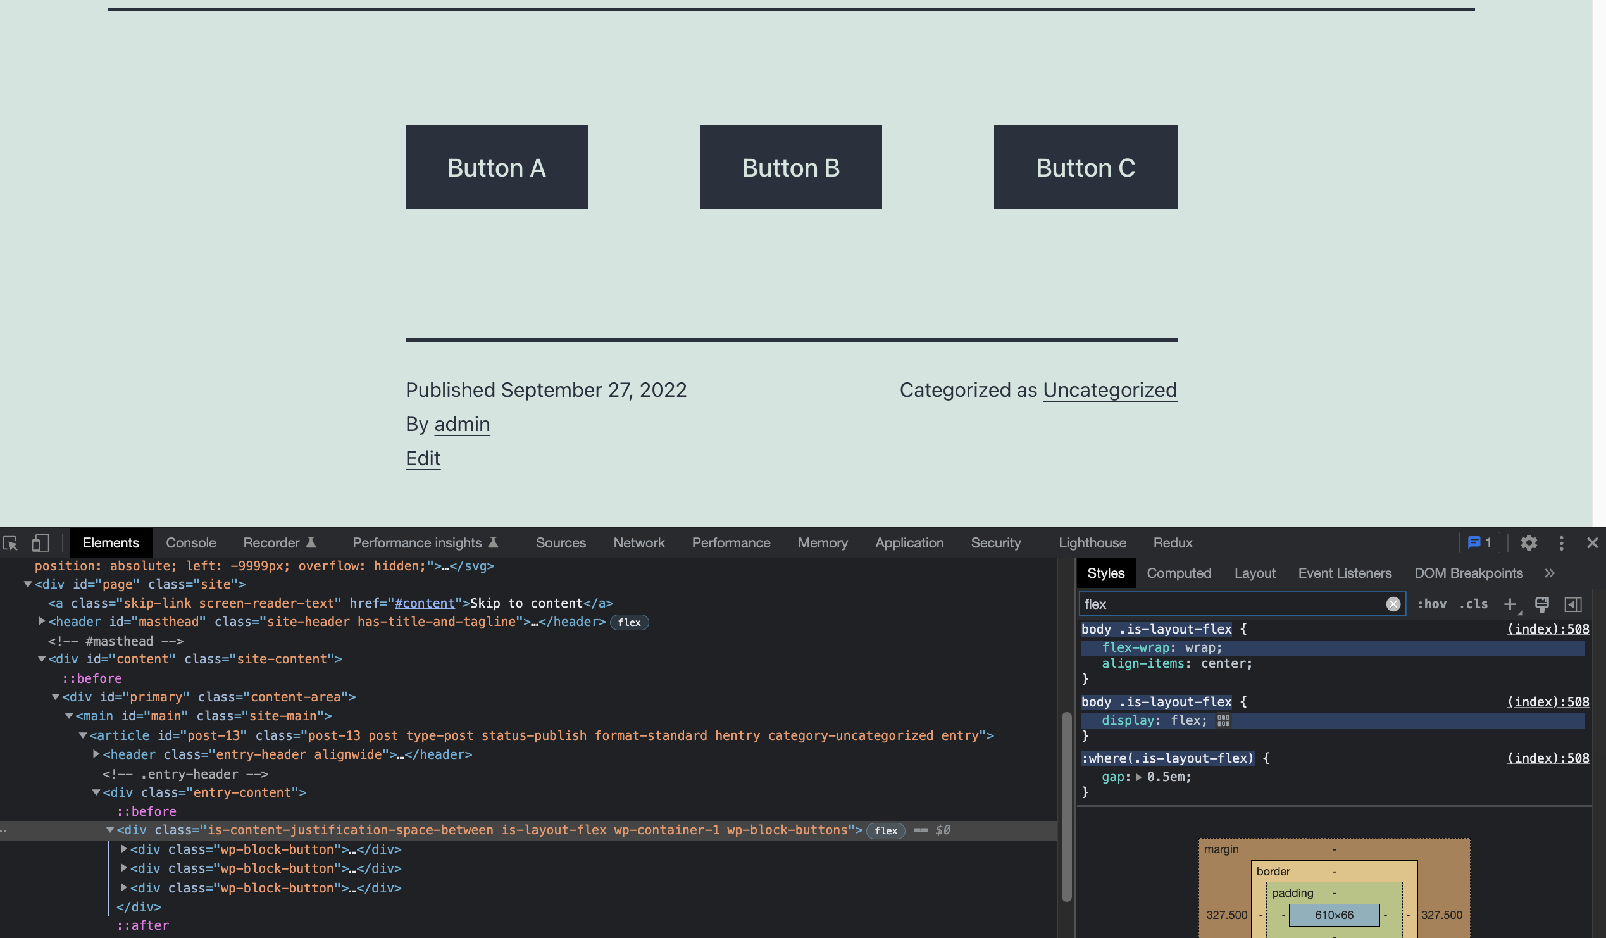Switch to the Sources tab
1606x938 pixels.
coord(561,543)
